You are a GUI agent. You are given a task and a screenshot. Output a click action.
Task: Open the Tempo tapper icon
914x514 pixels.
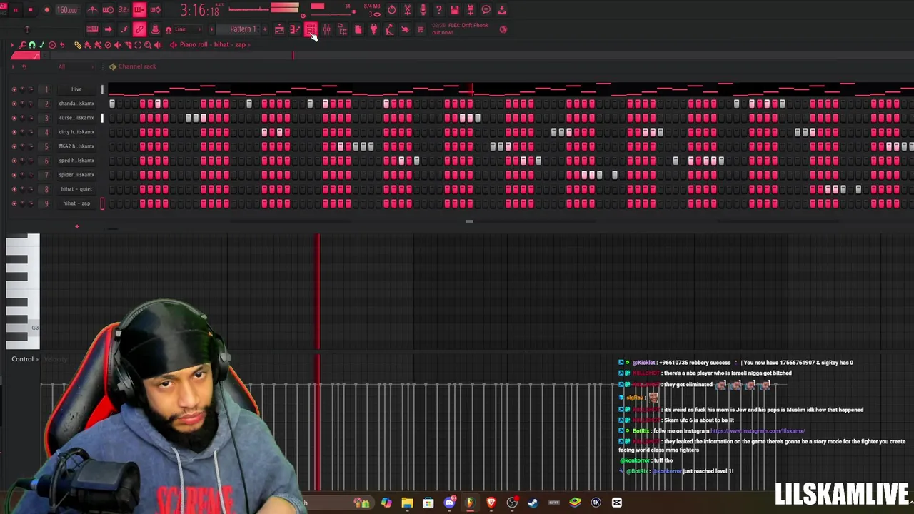click(x=389, y=29)
